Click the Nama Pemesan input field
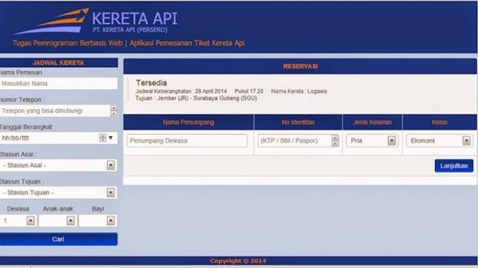 tap(59, 83)
